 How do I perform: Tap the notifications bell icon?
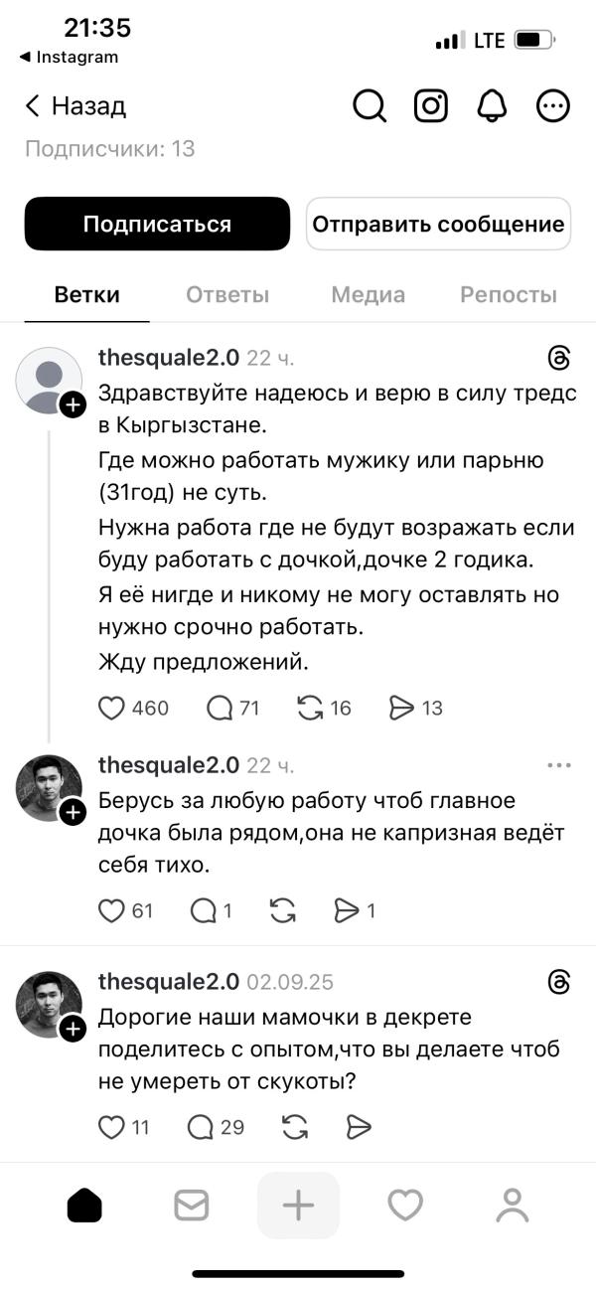point(492,106)
